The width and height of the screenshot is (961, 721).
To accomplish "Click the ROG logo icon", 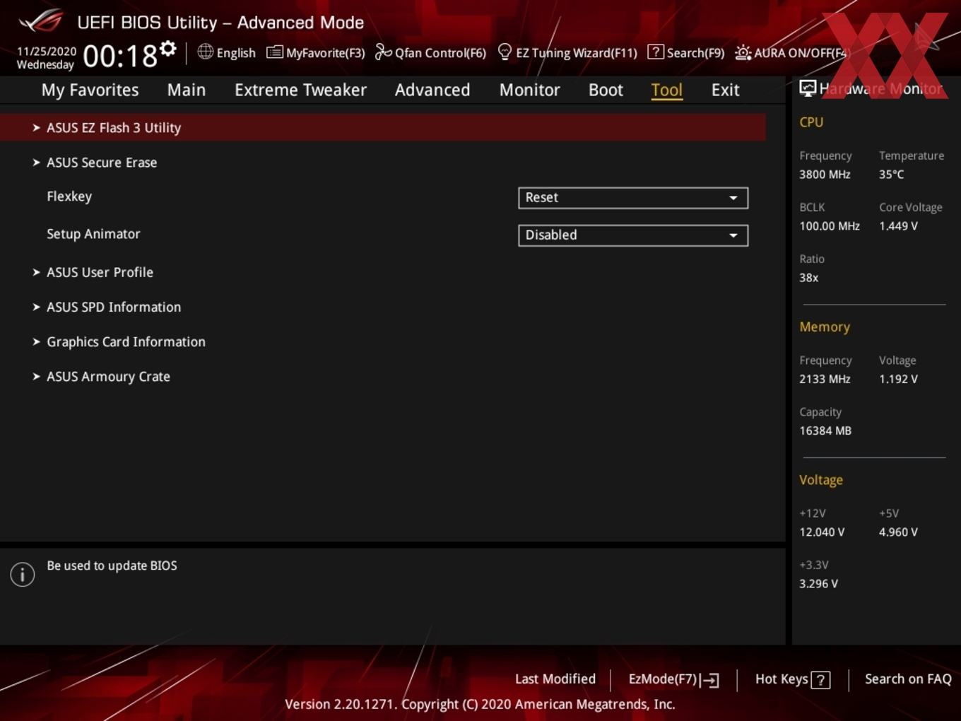I will 41,21.
